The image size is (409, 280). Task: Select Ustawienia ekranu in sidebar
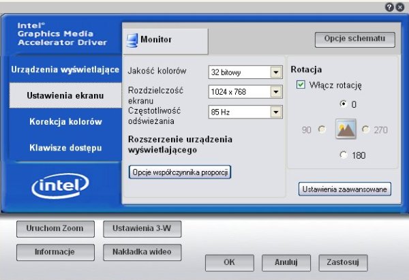[x=65, y=95]
